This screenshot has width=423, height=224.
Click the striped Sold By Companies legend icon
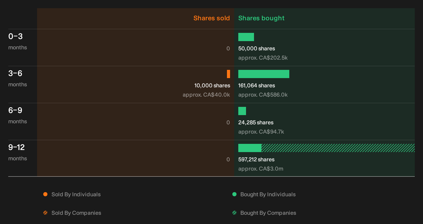(x=45, y=213)
